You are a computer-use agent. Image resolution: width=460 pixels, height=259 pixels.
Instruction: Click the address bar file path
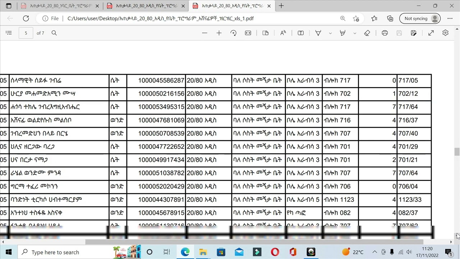click(x=161, y=18)
